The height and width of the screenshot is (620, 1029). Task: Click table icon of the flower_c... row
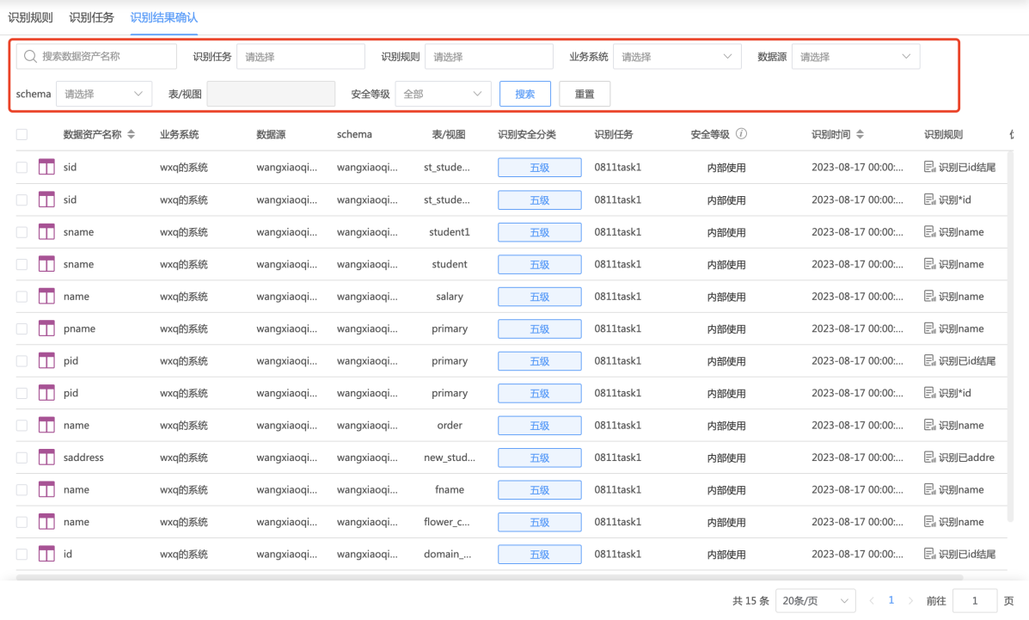pyautogui.click(x=46, y=521)
